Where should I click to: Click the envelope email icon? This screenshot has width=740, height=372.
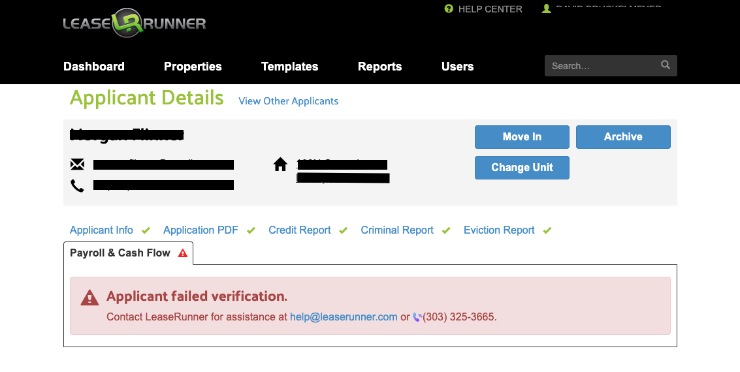(x=77, y=164)
